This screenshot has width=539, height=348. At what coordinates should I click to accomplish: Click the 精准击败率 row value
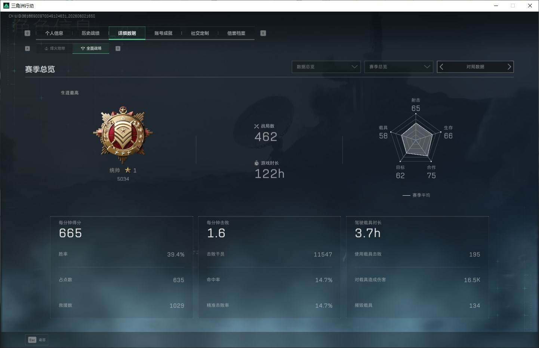coord(324,305)
